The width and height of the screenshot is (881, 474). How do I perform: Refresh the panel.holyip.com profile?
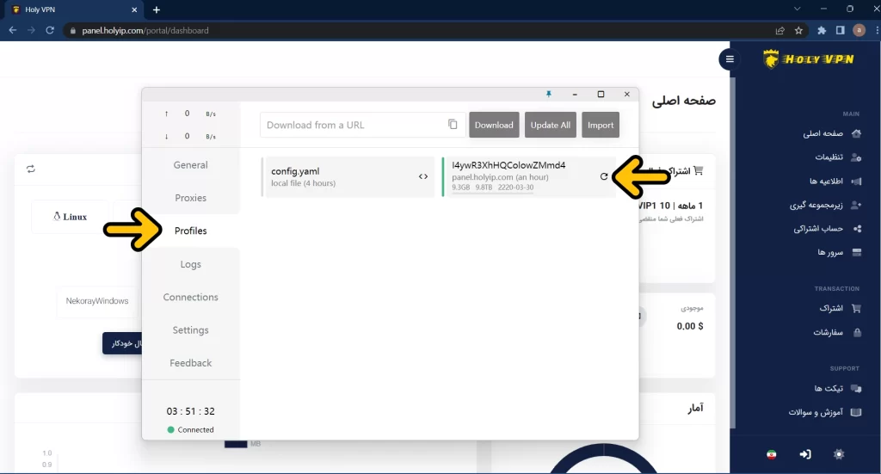[x=604, y=176]
